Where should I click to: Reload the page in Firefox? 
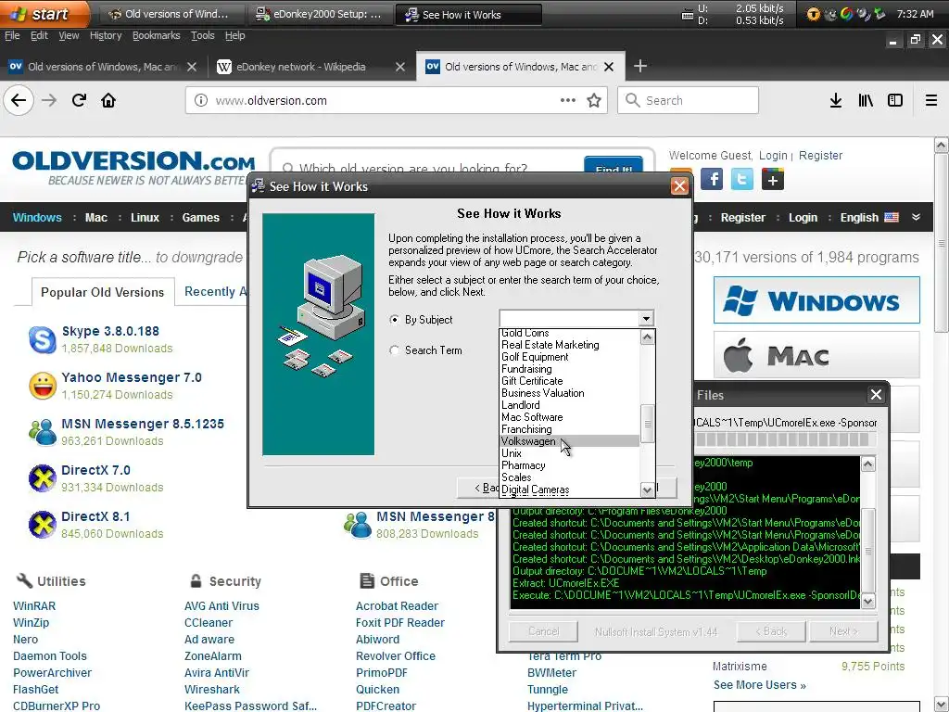pos(80,100)
